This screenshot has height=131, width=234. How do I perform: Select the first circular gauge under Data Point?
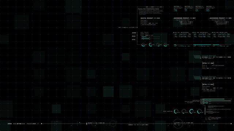point(143,44)
